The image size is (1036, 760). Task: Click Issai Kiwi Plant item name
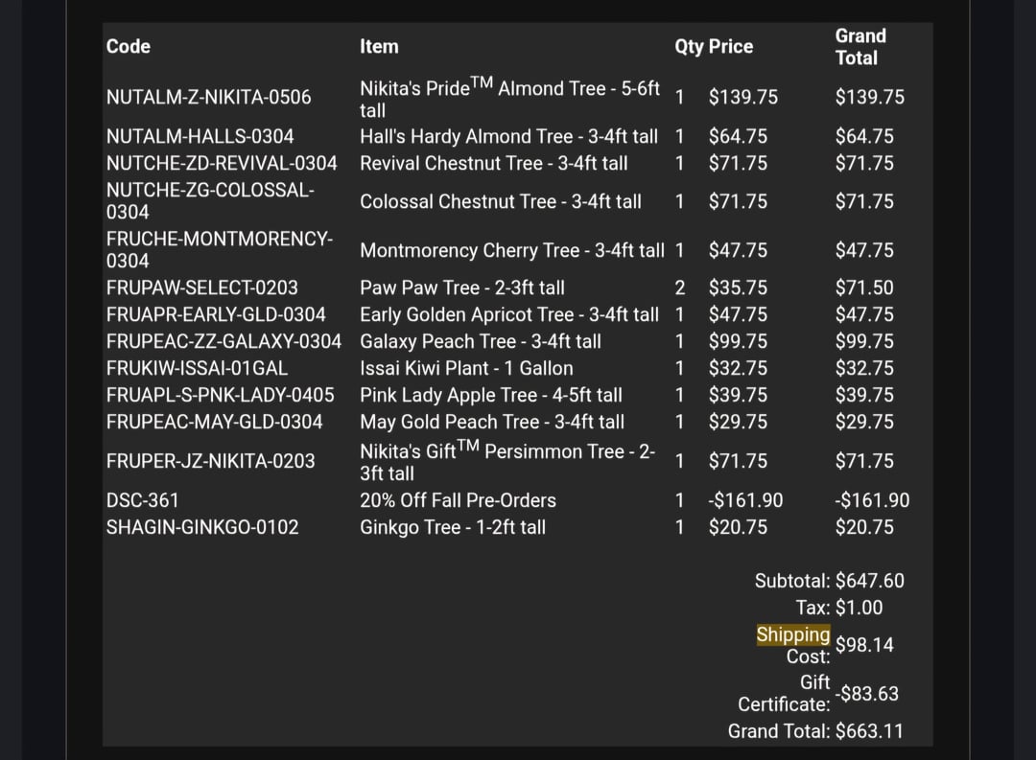pos(465,368)
